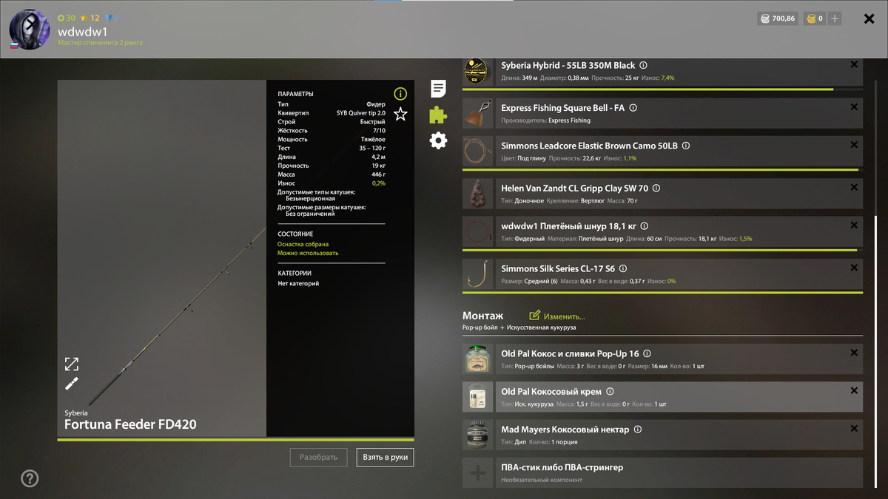Click the Fortuna Feeder FD420 name
This screenshot has width=888, height=499.
[130, 424]
